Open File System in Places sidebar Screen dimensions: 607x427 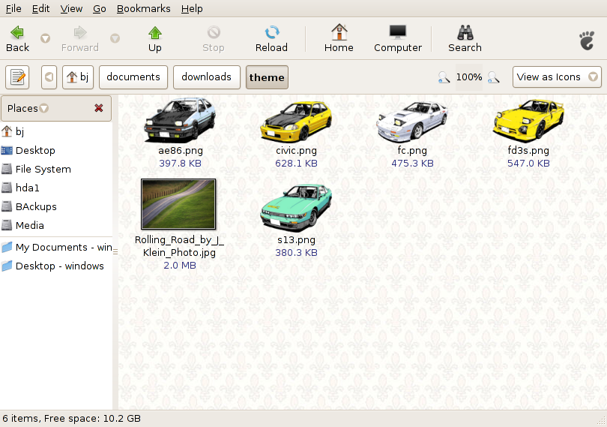56,169
